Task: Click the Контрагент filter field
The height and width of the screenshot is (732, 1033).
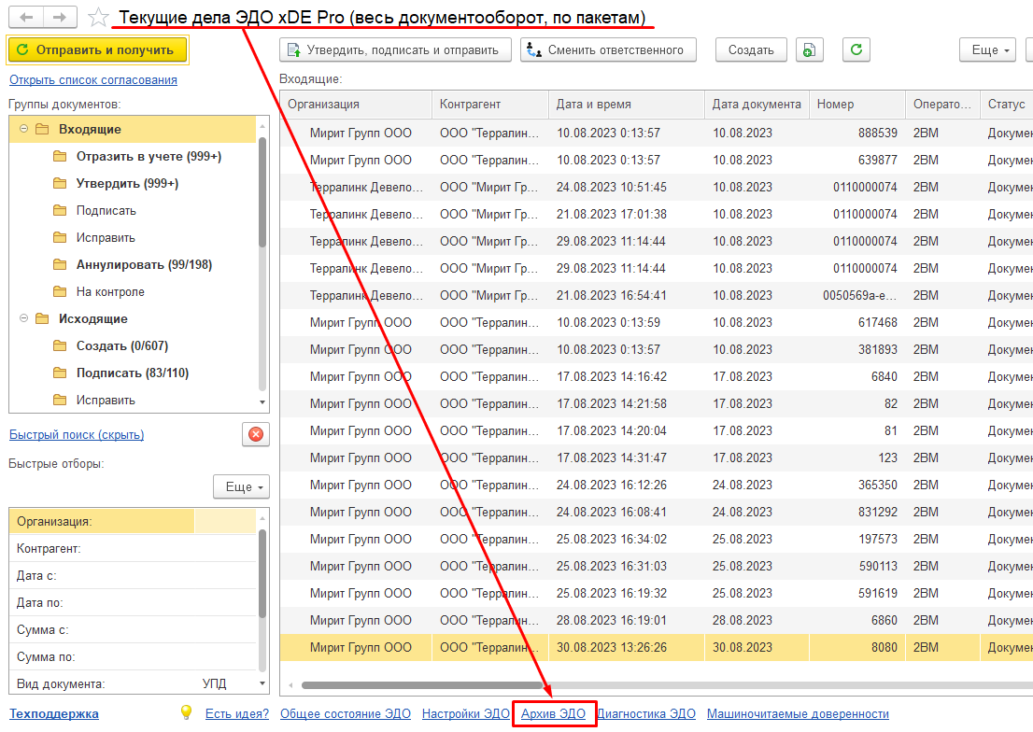Action: coord(133,548)
